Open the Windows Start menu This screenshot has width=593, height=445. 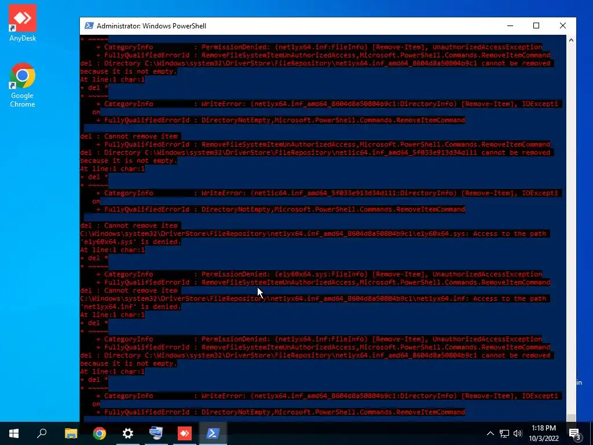pyautogui.click(x=14, y=433)
